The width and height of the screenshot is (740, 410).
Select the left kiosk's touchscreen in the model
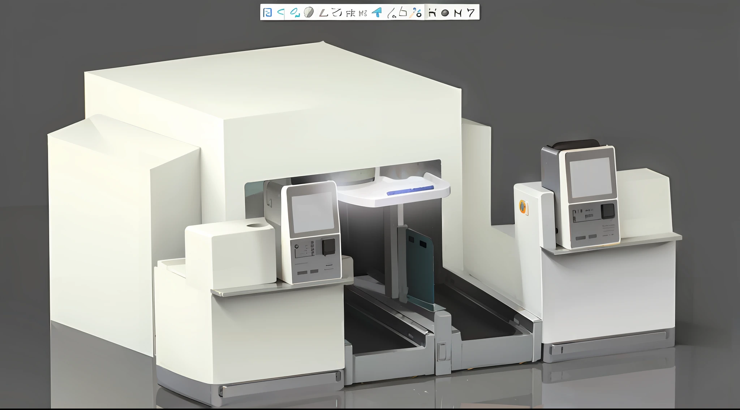coord(313,212)
